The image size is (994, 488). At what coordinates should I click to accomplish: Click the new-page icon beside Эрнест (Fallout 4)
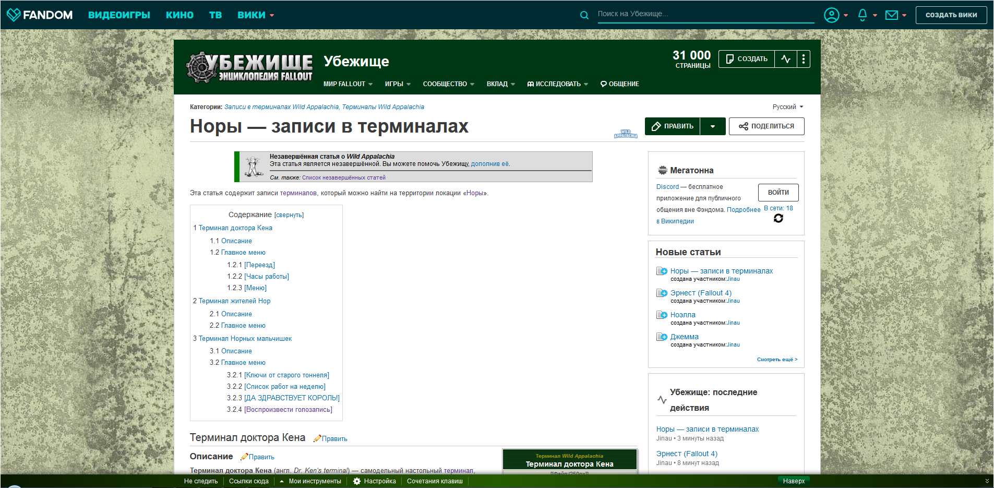point(662,293)
